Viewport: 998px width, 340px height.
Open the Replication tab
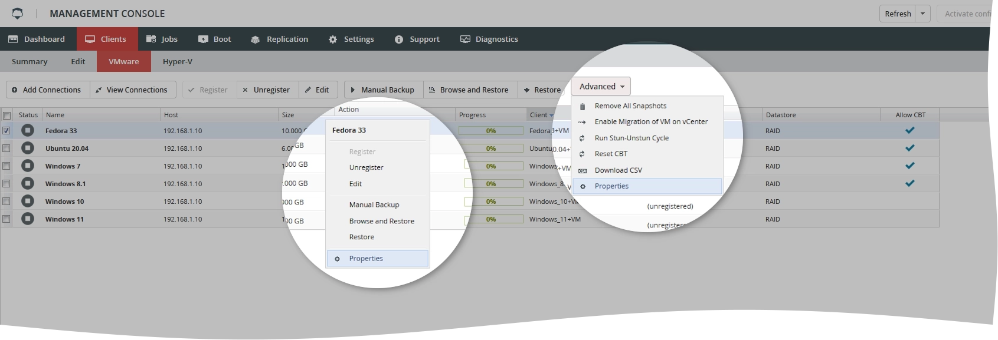280,39
